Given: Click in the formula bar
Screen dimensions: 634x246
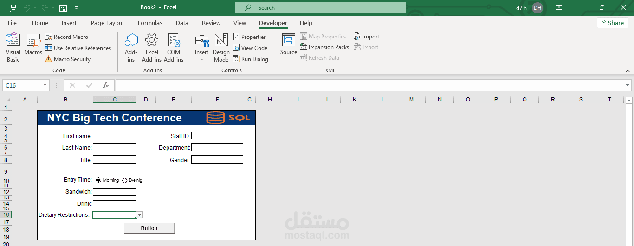Looking at the screenshot, I should point(370,85).
